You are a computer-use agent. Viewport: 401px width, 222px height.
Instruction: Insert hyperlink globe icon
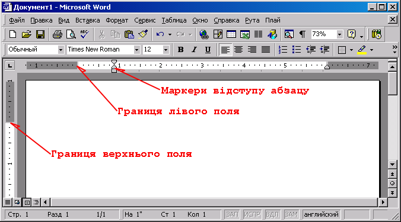point(204,34)
